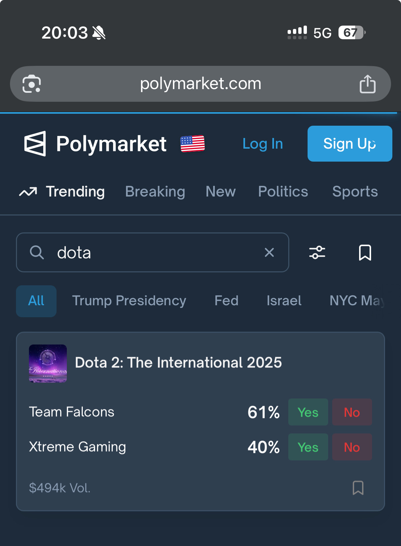Viewport: 401px width, 546px height.
Task: Tap the browser share icon
Action: [367, 84]
